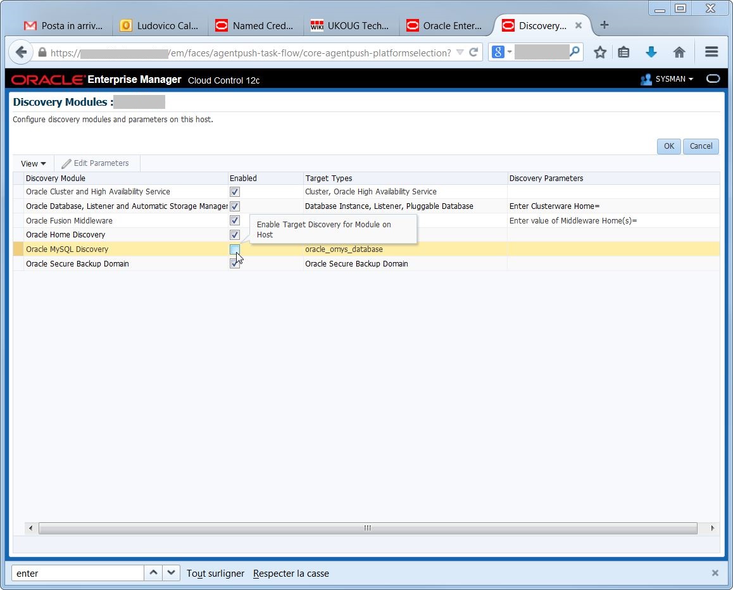Open the downloads arrow icon
Screen dimensions: 733x590
click(x=651, y=53)
